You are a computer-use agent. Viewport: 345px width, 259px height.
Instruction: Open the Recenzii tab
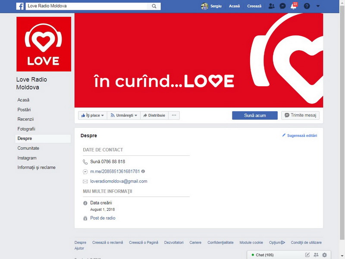point(25,119)
